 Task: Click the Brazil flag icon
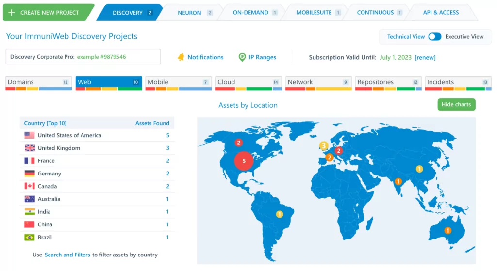pyautogui.click(x=30, y=237)
